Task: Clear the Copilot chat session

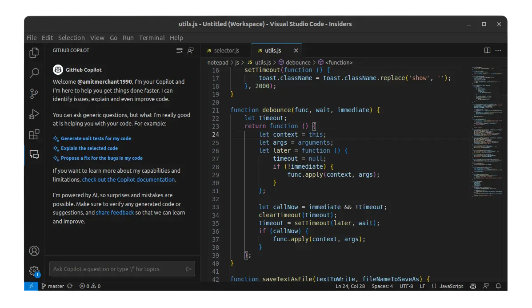Action: (180, 51)
